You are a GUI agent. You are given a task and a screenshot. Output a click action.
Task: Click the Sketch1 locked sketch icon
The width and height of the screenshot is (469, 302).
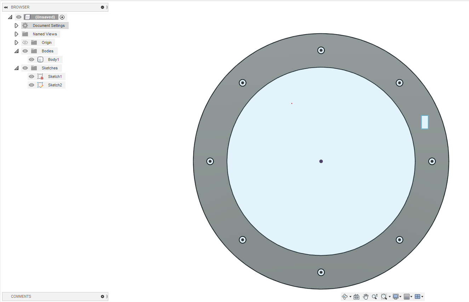[40, 76]
